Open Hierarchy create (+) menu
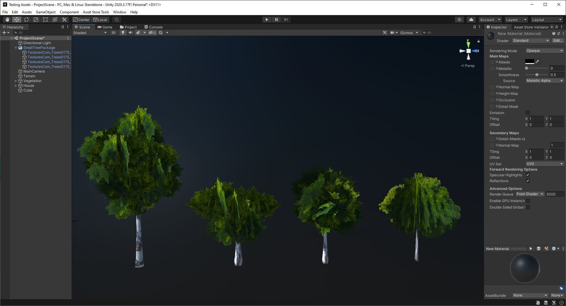This screenshot has width=566, height=306. click(x=6, y=33)
